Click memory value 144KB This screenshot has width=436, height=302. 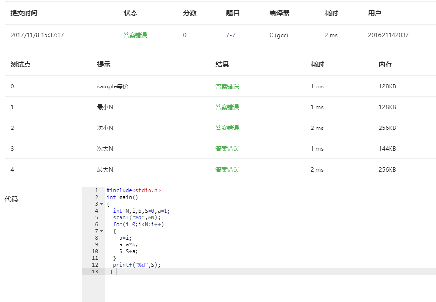click(387, 149)
